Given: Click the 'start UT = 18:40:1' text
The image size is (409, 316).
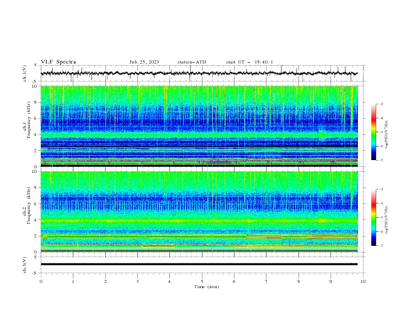Looking at the screenshot, I should 249,62.
